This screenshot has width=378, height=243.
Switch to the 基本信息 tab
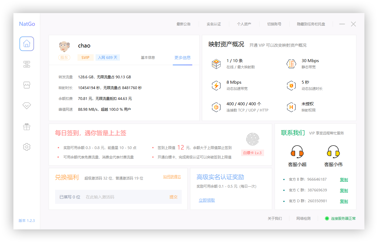click(148, 58)
